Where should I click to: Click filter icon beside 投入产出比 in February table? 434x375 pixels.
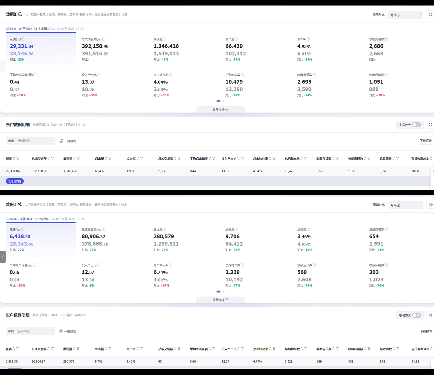[x=242, y=349]
